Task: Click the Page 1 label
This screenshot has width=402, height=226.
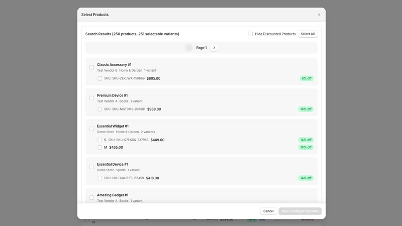Action: (x=202, y=48)
